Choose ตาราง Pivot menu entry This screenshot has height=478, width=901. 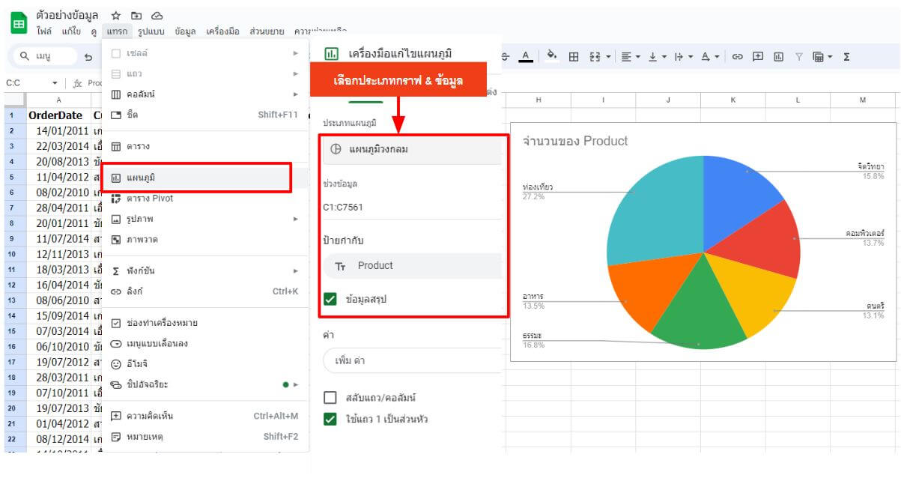coord(204,199)
